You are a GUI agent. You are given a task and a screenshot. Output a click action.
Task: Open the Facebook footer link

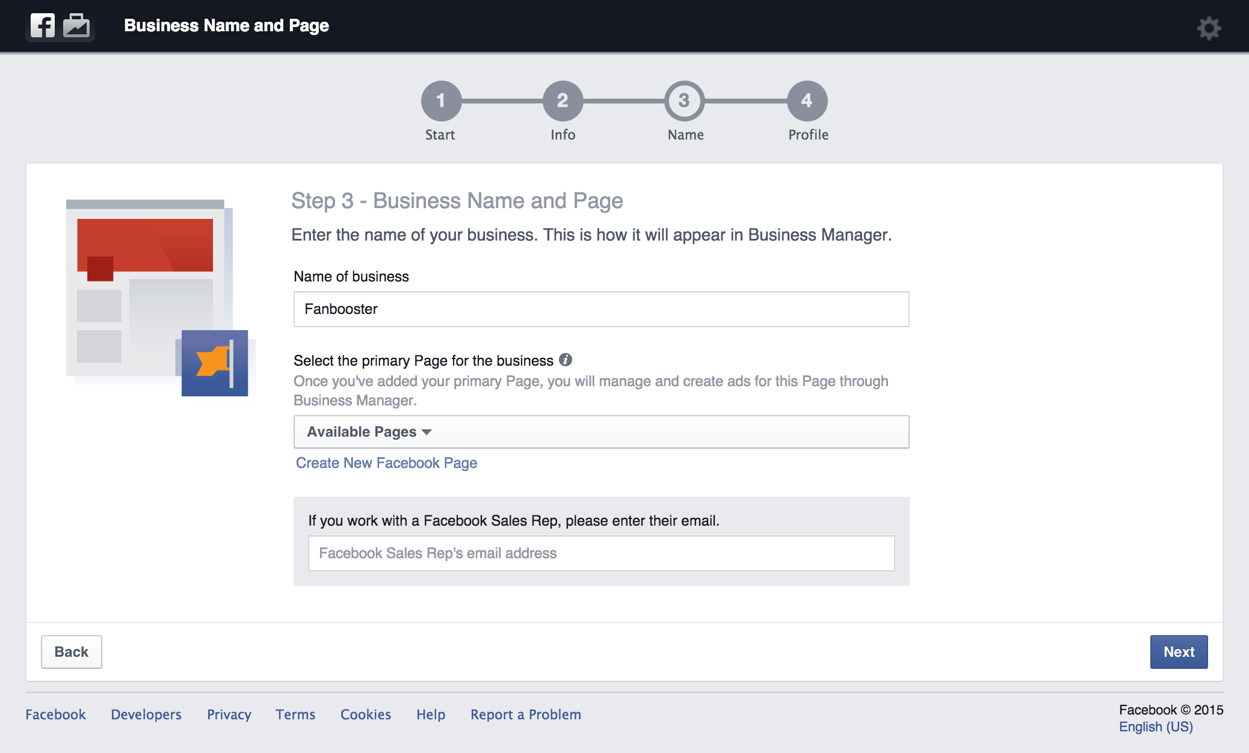click(55, 715)
